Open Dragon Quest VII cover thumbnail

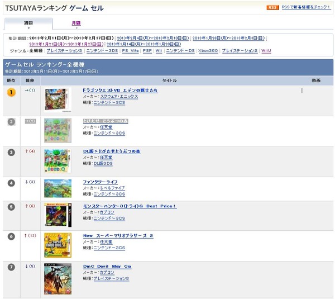(x=58, y=100)
